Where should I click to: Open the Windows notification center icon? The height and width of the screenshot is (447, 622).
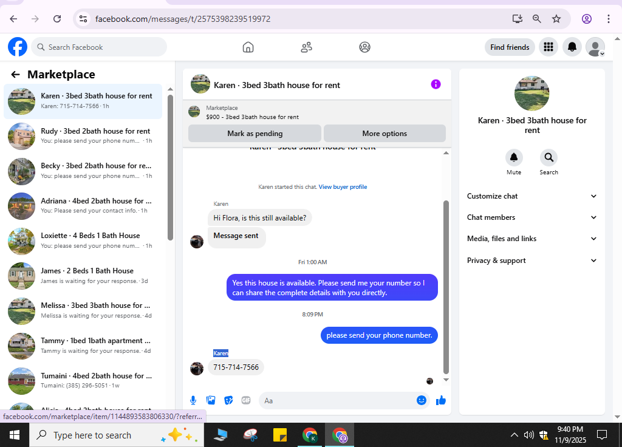point(602,435)
